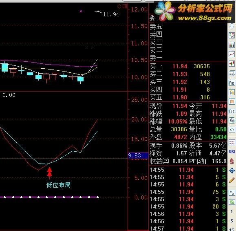Click the F10 company info icon
236x231 pixels.
click(232, 83)
